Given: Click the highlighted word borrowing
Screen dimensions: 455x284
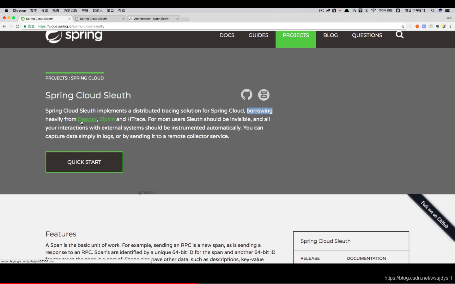Looking at the screenshot, I should tap(259, 111).
